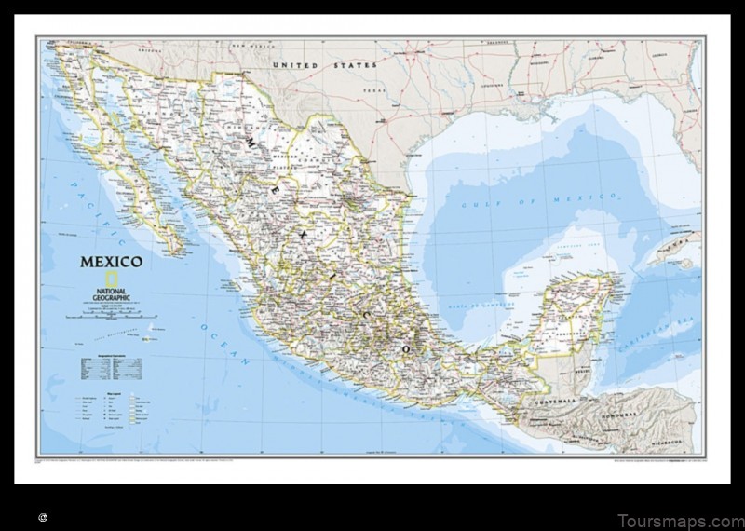Click the OCEAN label off the southwest coast

click(x=224, y=345)
